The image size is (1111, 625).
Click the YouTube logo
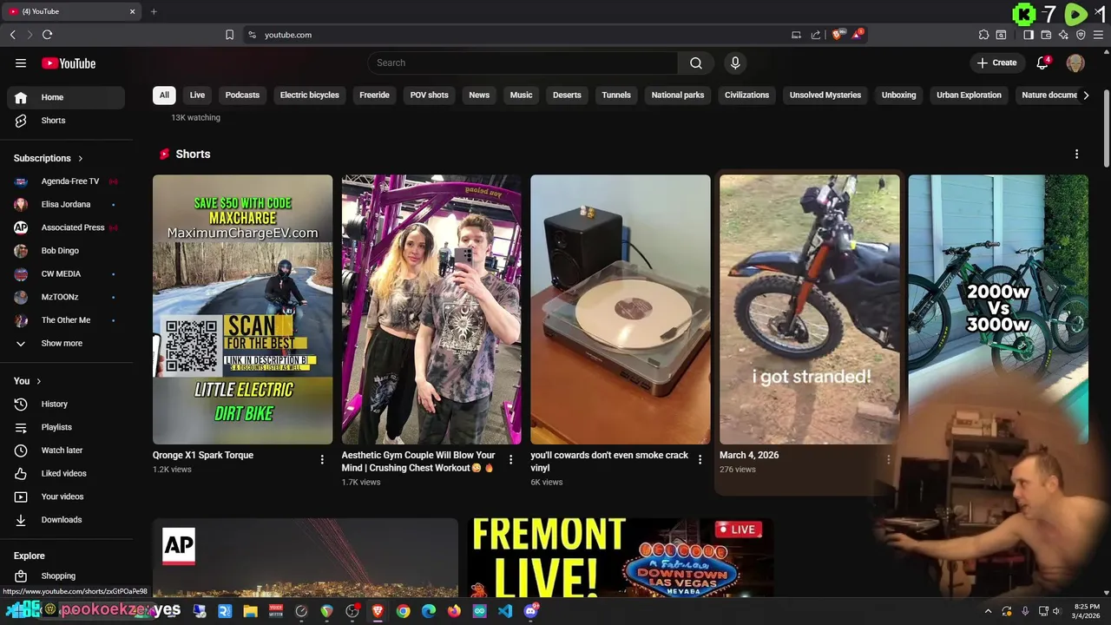(69, 63)
